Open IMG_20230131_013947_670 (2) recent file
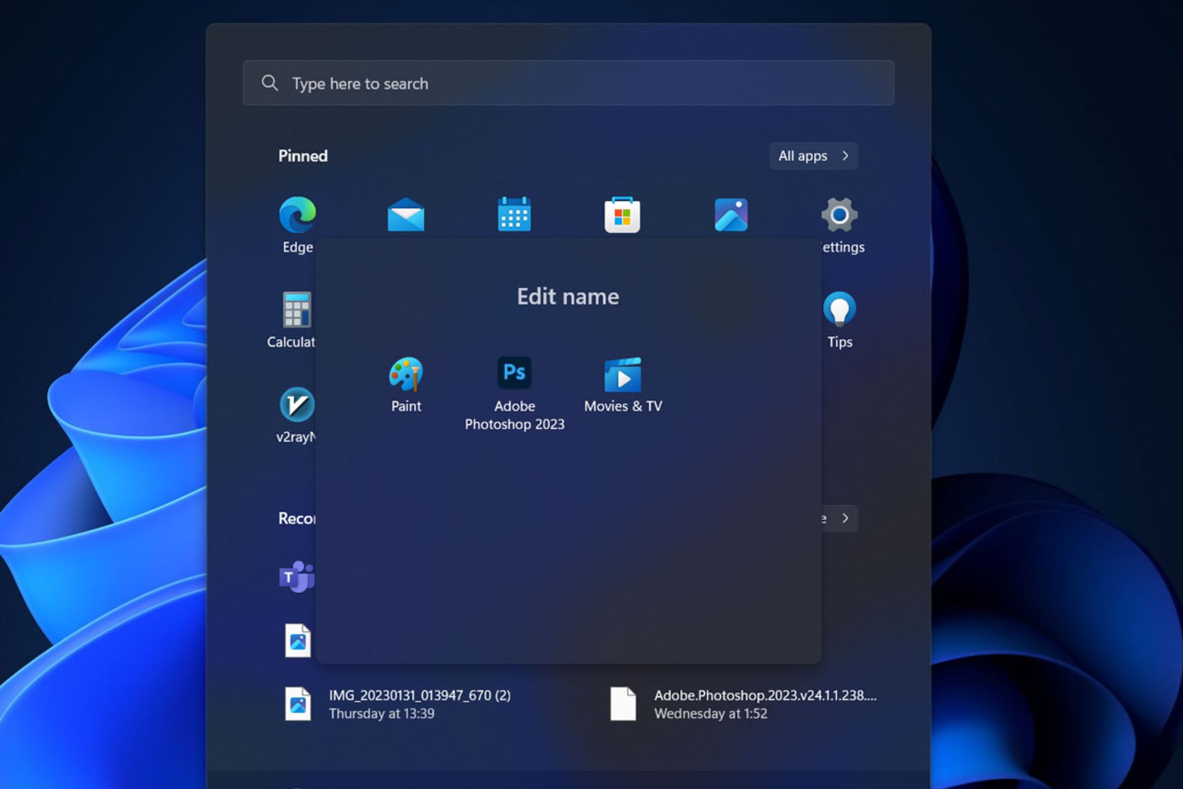 pos(419,704)
